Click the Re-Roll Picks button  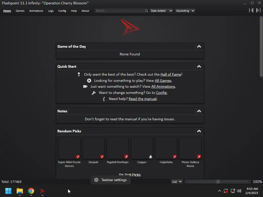[x=130, y=175]
